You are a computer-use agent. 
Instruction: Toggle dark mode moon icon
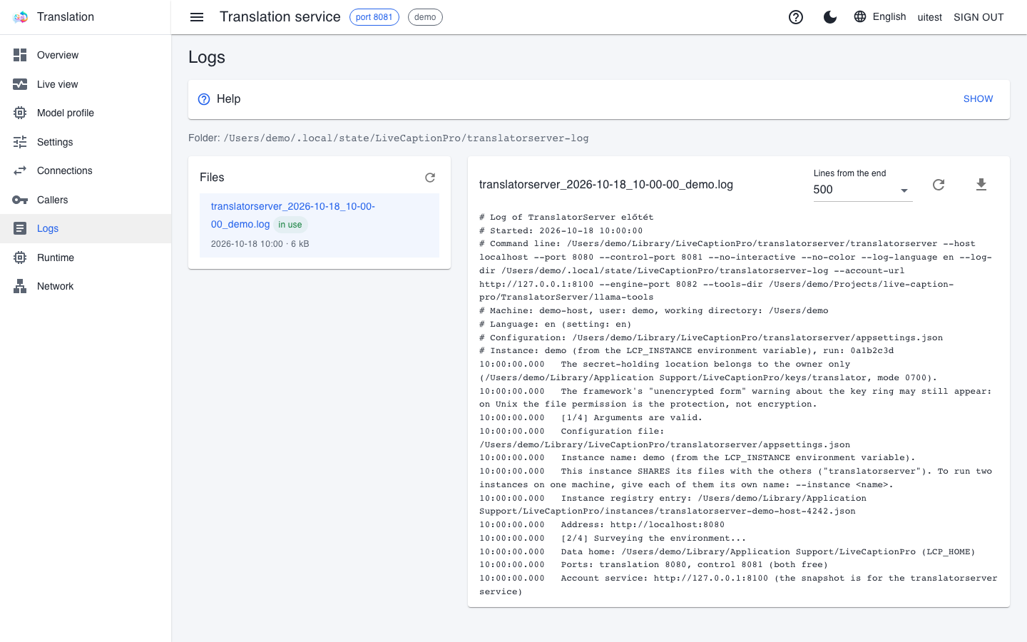[x=830, y=17]
